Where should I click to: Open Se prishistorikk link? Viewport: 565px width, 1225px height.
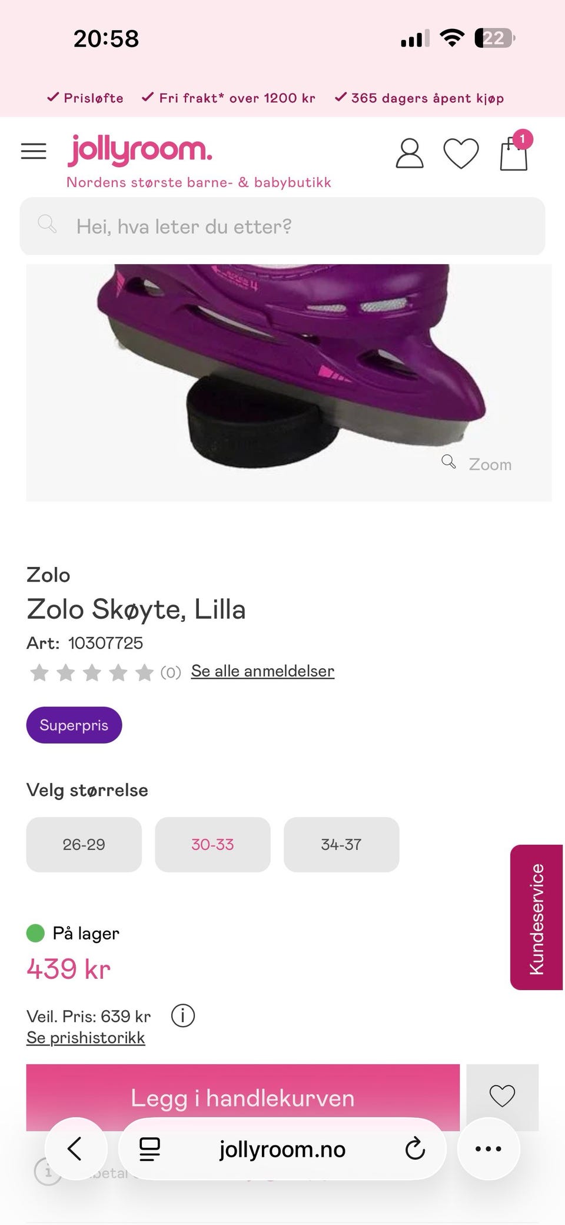(86, 1038)
